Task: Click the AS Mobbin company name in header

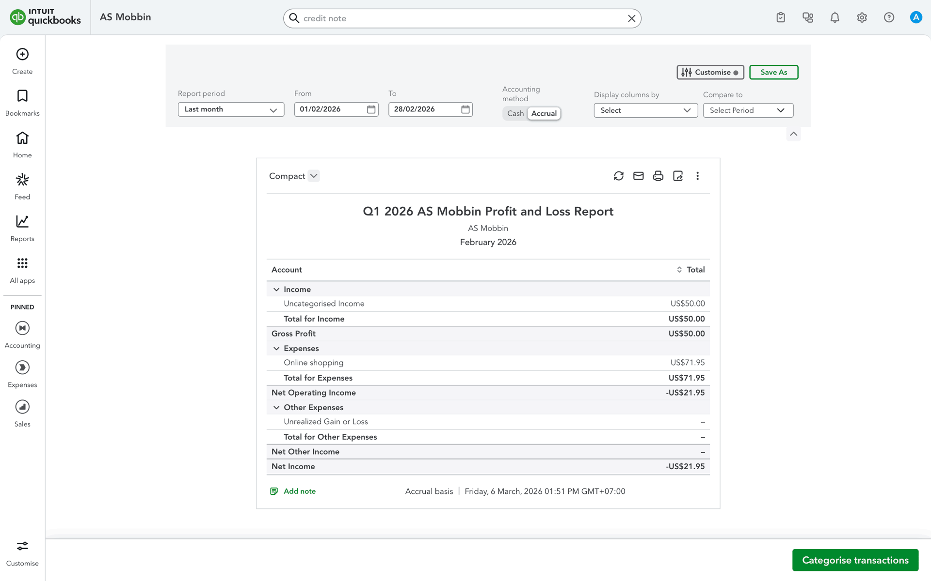Action: [125, 17]
